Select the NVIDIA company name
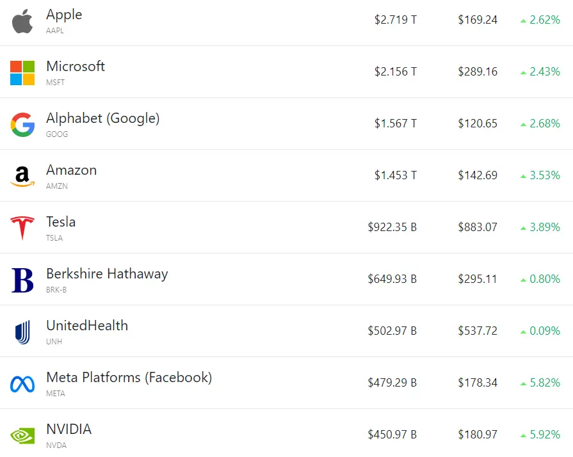This screenshot has height=457, width=573. point(69,429)
